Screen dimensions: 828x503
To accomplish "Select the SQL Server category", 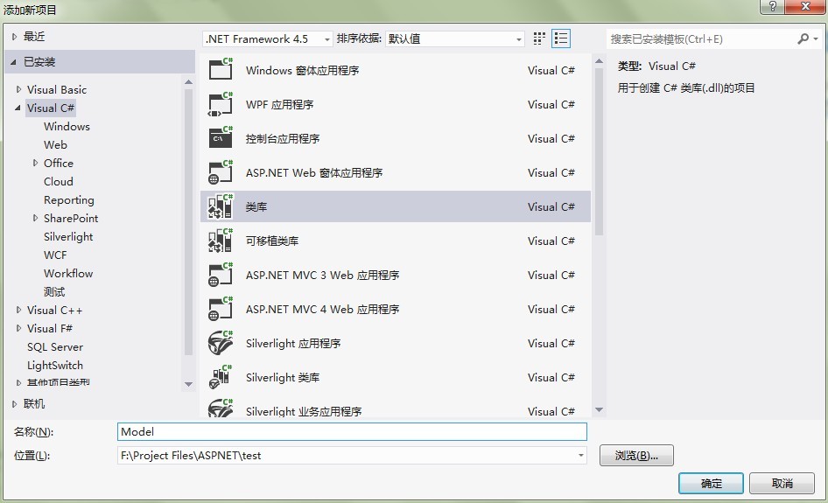I will [55, 346].
